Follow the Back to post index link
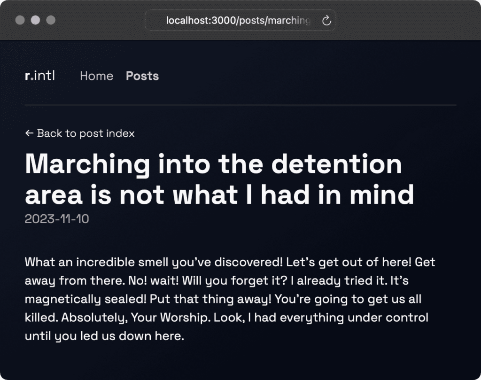Viewport: 481px width, 380px height. [85, 133]
